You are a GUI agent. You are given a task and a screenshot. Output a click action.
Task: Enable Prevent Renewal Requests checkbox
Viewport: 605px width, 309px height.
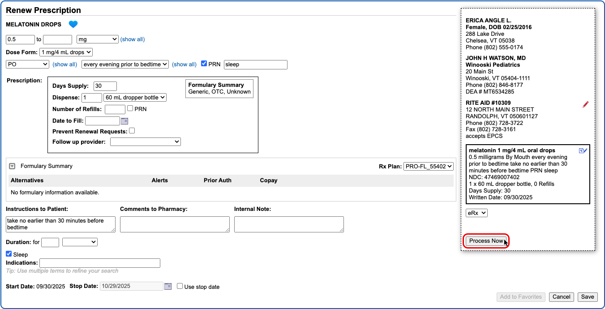click(x=132, y=131)
